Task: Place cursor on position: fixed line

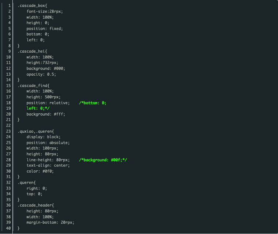Action: [x=45, y=29]
